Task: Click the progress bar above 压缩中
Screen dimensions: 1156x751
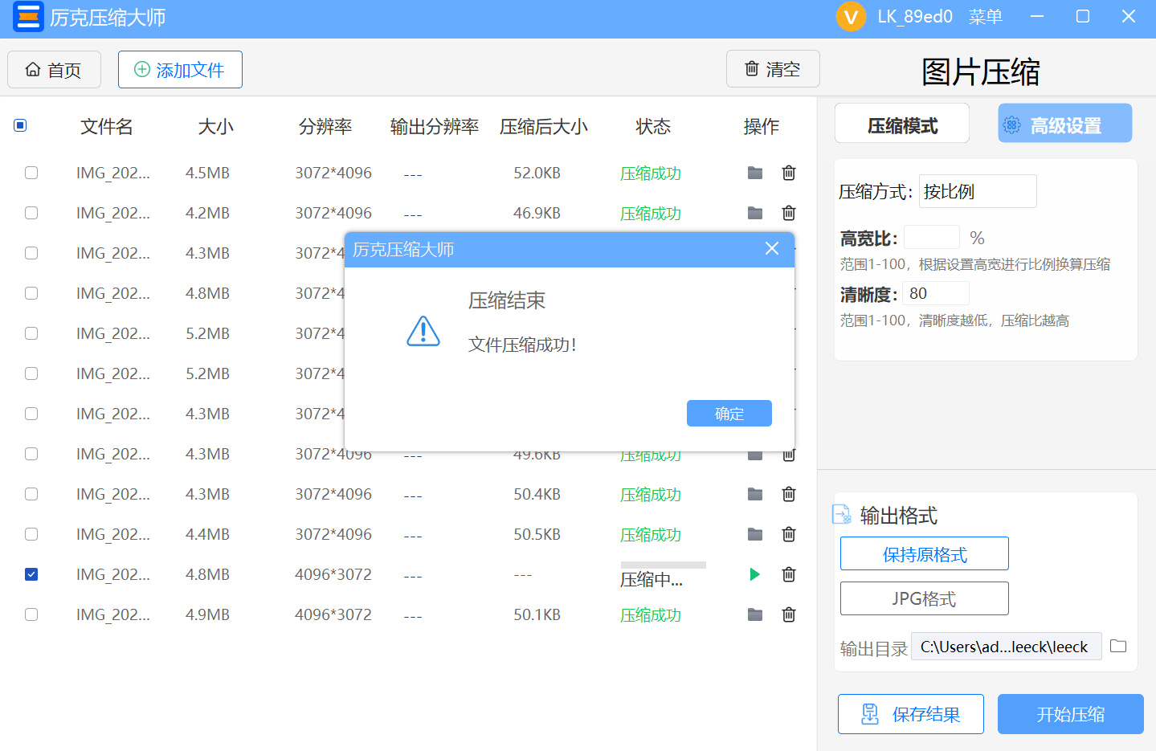Action: click(664, 565)
